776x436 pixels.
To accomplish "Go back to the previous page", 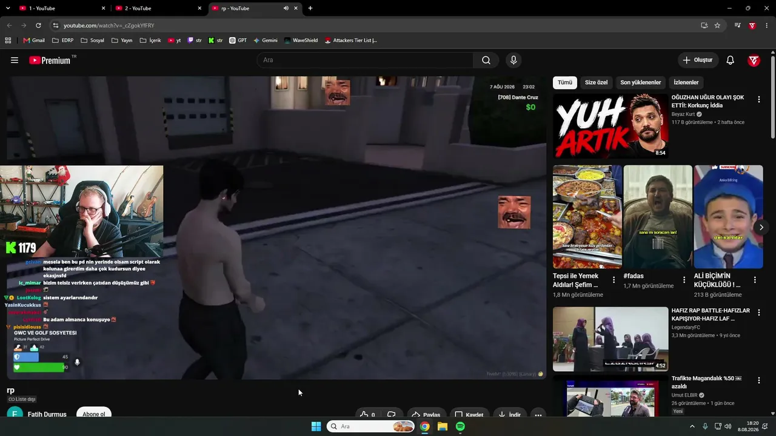I will click(9, 25).
